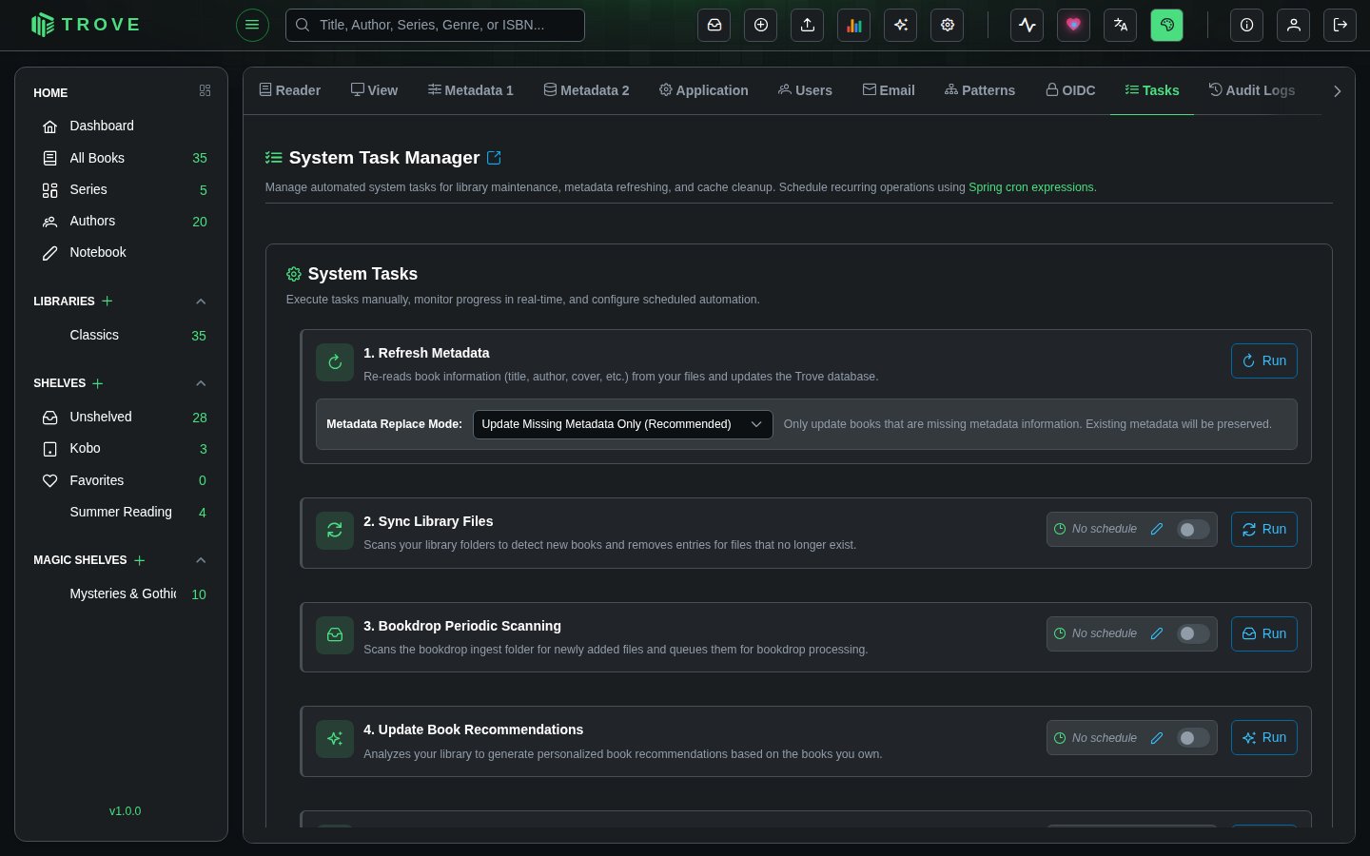
Task: Run the Refresh Metadata task
Action: [1264, 360]
